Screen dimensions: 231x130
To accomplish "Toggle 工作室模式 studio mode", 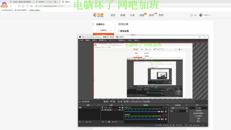I will coord(198,116).
